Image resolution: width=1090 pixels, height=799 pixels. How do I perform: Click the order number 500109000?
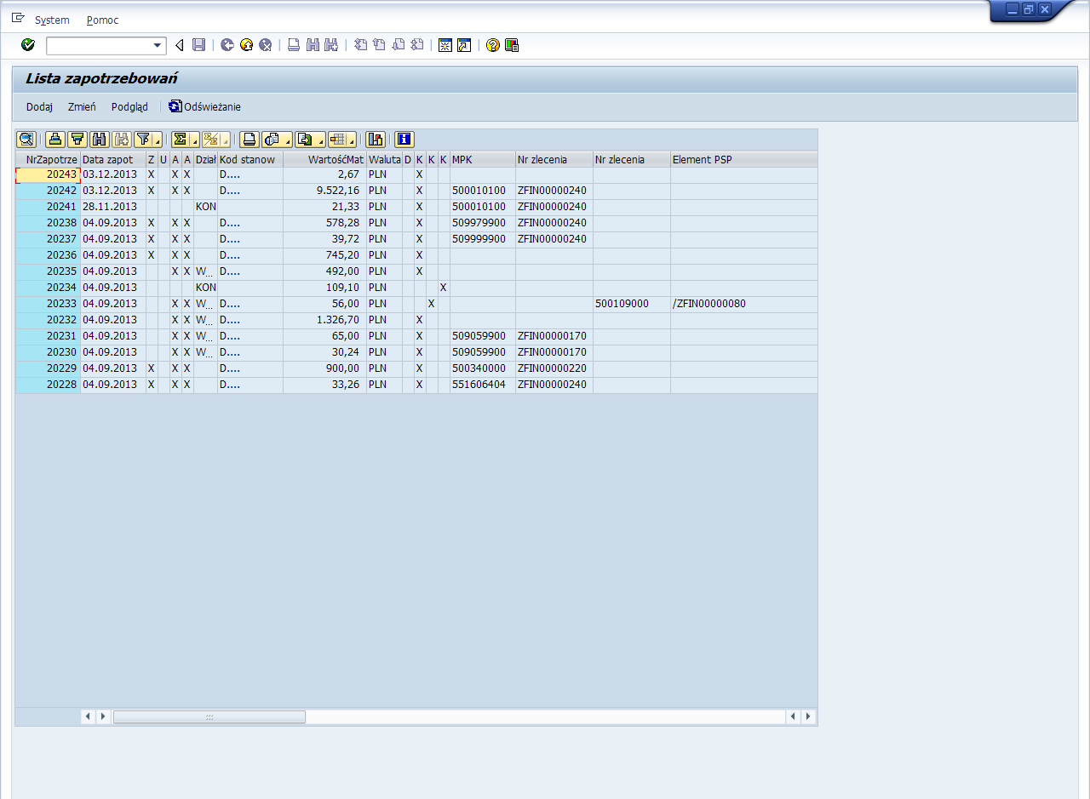(622, 304)
